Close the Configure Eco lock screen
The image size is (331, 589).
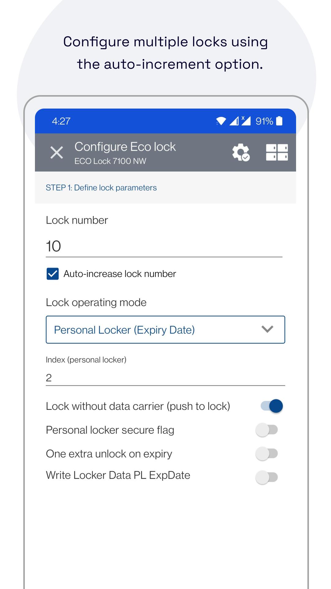click(x=57, y=152)
